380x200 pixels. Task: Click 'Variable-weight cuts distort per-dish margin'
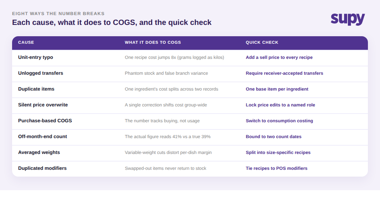[168, 152]
